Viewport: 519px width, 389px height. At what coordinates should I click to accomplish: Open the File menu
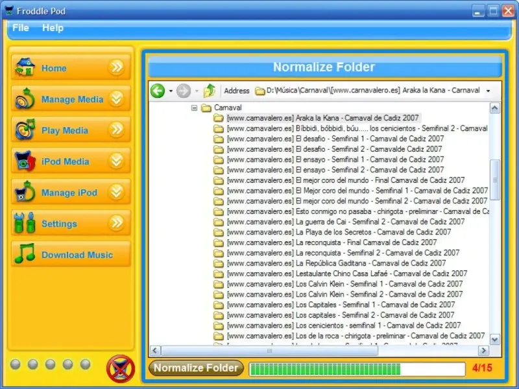pos(21,28)
